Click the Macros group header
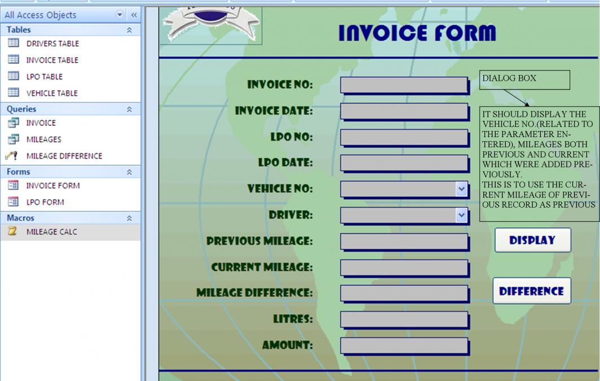 70,218
